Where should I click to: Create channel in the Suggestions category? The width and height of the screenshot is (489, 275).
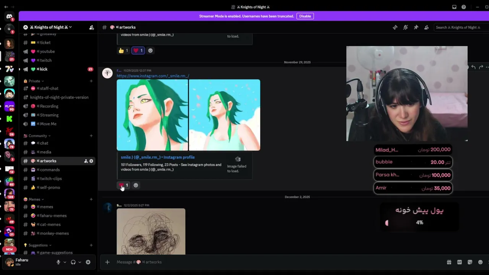pos(91,245)
